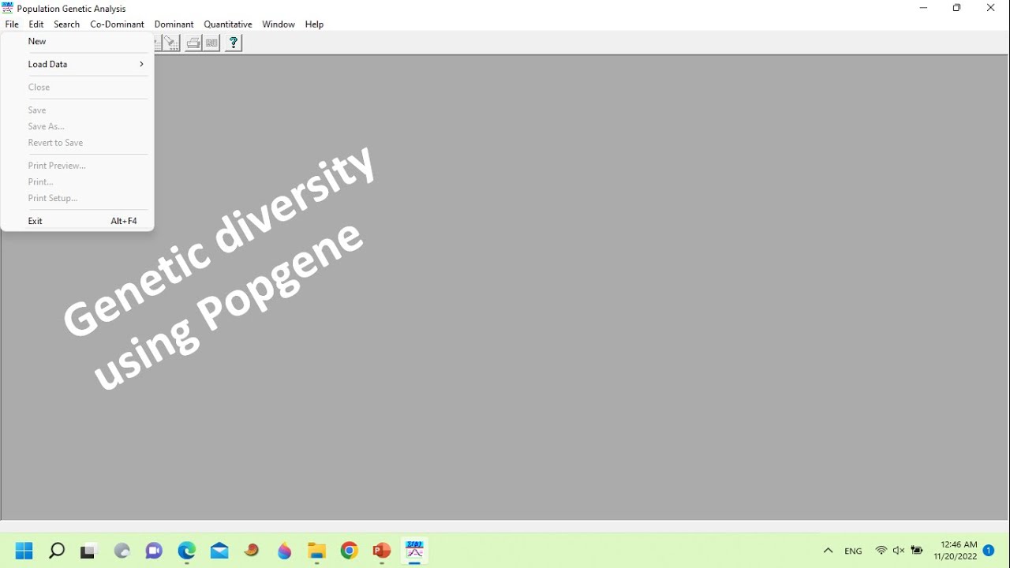The height and width of the screenshot is (568, 1010).
Task: Minimize the Population Genetic Analysis window
Action: (923, 8)
